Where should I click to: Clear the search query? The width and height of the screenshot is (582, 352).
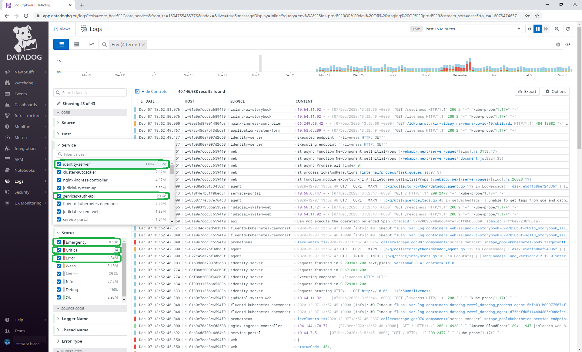pos(558,45)
